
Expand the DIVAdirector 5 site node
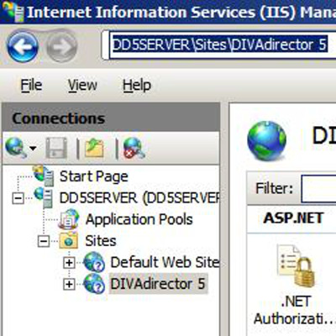tap(69, 285)
